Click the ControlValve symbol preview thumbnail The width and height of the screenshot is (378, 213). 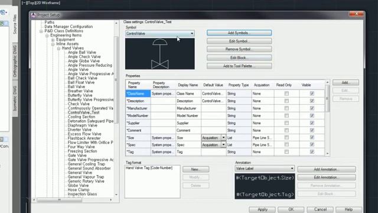(x=160, y=54)
